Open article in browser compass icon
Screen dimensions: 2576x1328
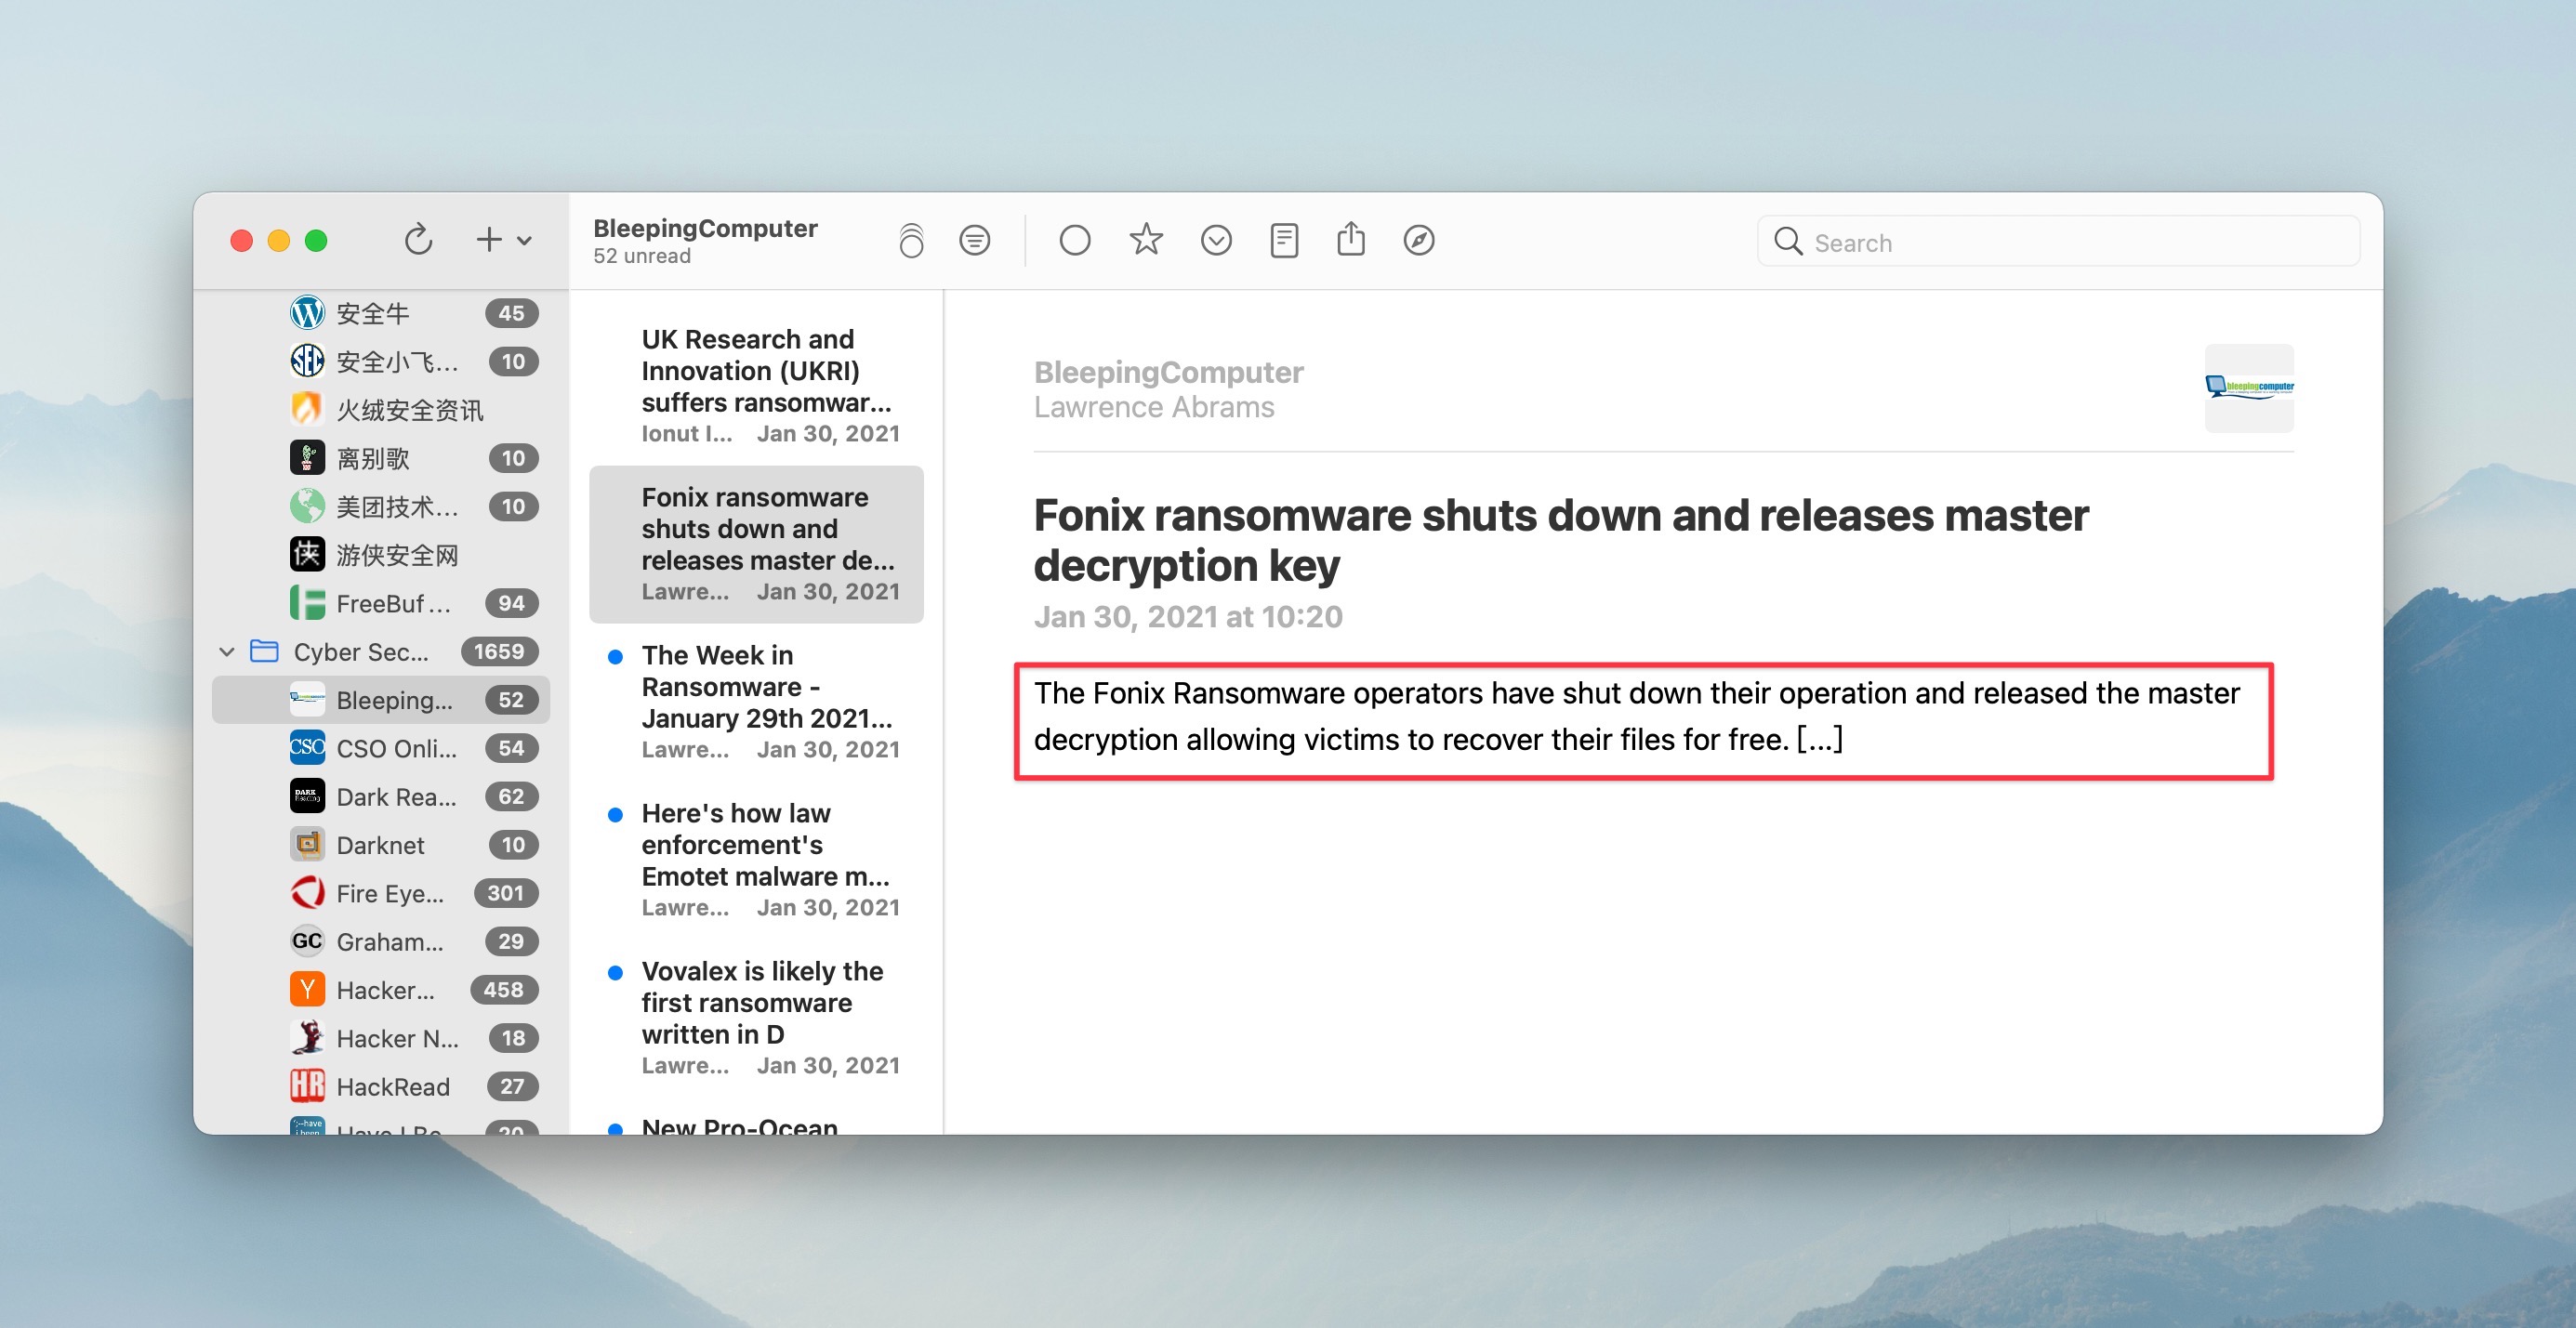click(1419, 240)
